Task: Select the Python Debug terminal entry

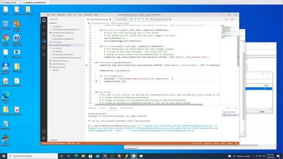Action: 230,115
